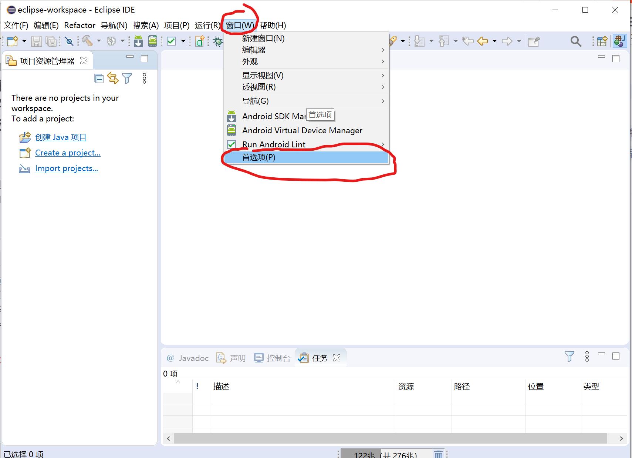
Task: Toggle Link with Editor in project explorer
Action: (113, 78)
